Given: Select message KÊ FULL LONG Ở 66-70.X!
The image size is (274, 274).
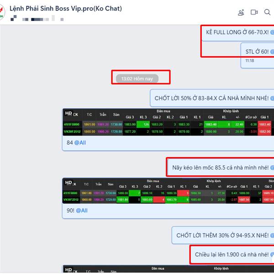Looking at the screenshot, I should [237, 32].
